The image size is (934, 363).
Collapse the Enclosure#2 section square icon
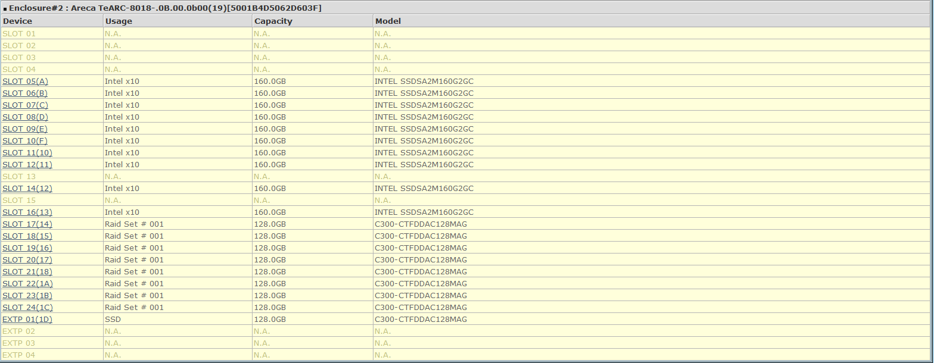pos(5,9)
